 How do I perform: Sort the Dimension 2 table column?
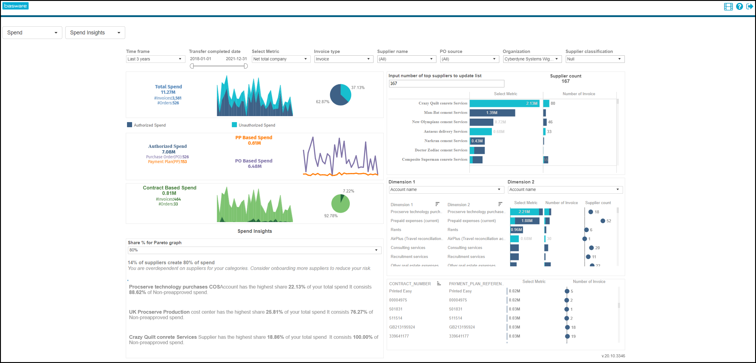[x=500, y=204]
